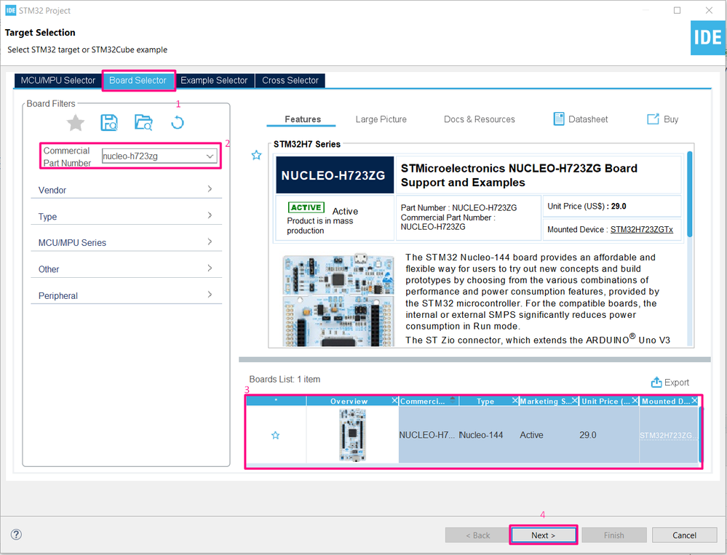This screenshot has height=555, width=727.
Task: Click the features panel vertical scrollbar
Action: point(690,194)
